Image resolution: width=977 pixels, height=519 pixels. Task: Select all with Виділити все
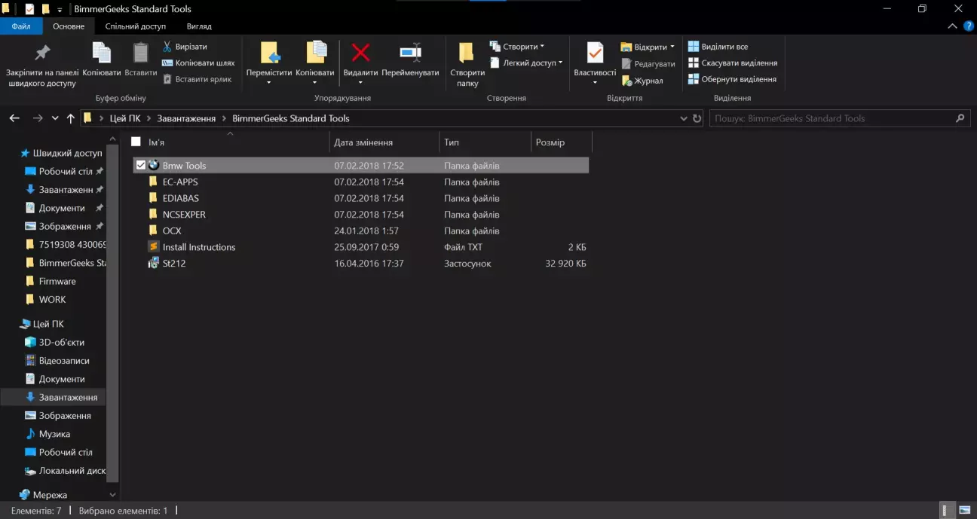718,47
